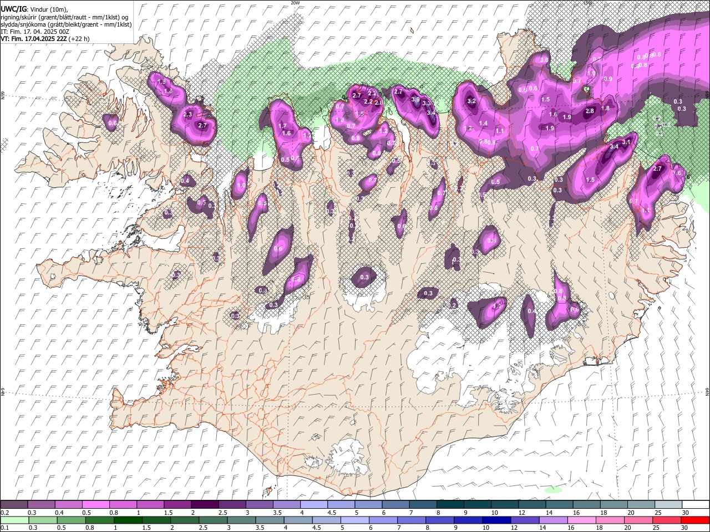
Task: Click the 3.1 snowfall value in the northeast
Action: (x=627, y=142)
